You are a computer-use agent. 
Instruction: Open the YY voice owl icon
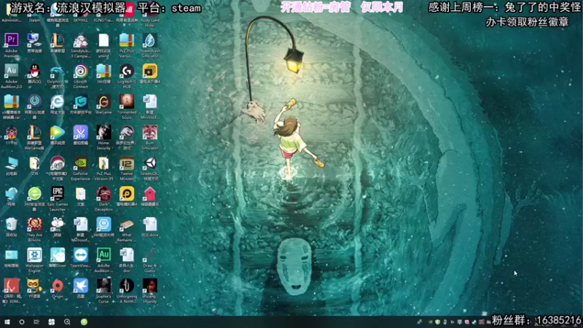pos(34,286)
